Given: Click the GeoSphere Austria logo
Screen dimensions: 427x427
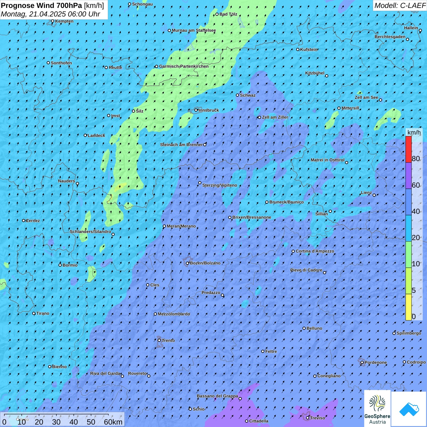Looking at the screenshot, I should pos(377,408).
